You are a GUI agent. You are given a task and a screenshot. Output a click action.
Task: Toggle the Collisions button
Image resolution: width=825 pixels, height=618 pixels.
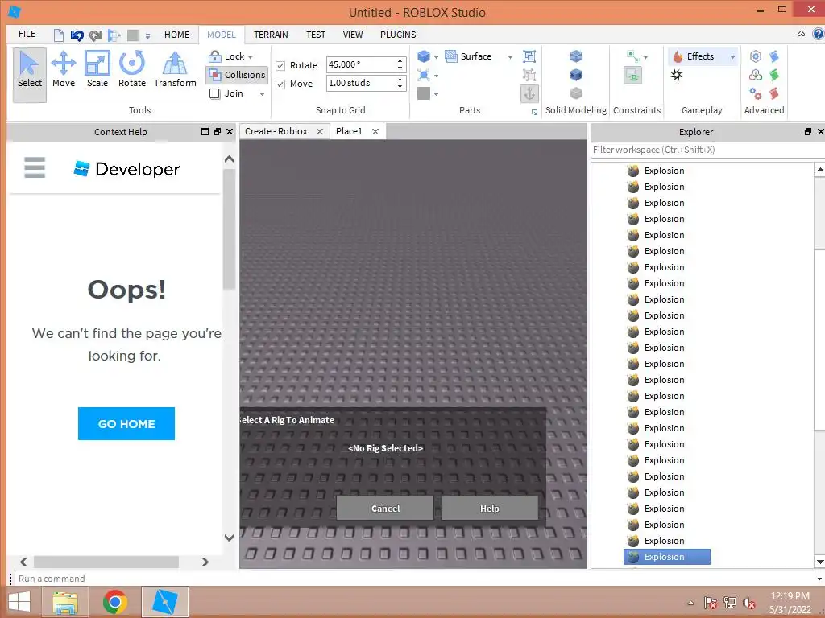[x=237, y=75]
